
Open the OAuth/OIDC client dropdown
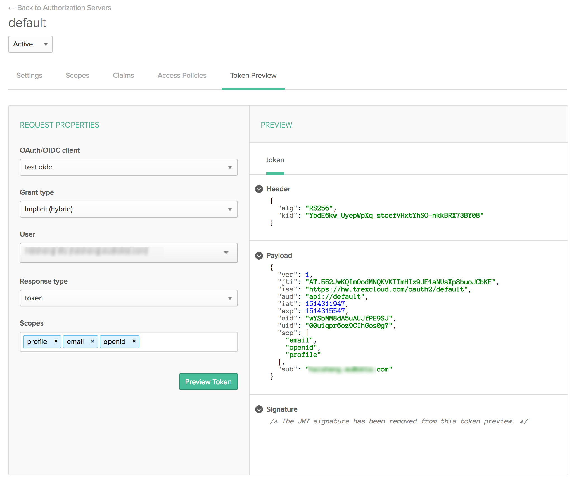tap(129, 167)
